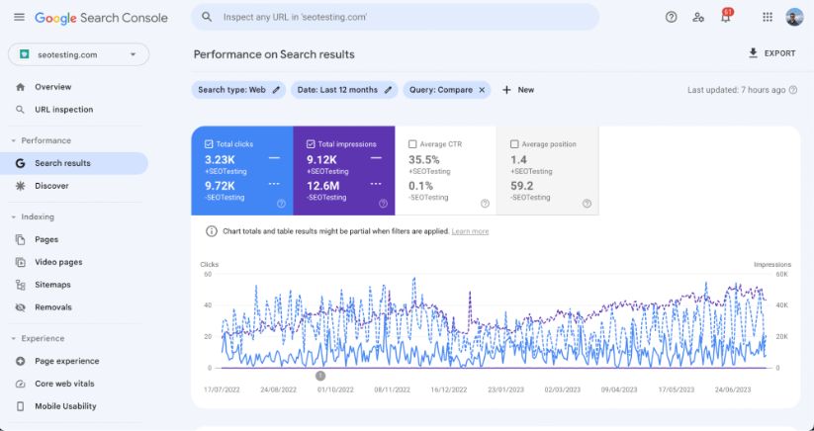Click the export download arrow icon
The image size is (814, 431).
pyautogui.click(x=754, y=53)
